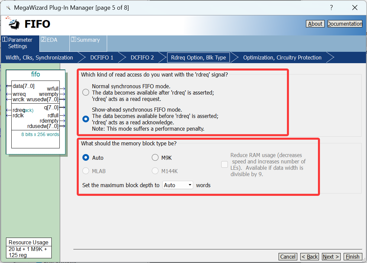Click the data[7..0] port label
The width and height of the screenshot is (367, 263).
tap(23, 86)
